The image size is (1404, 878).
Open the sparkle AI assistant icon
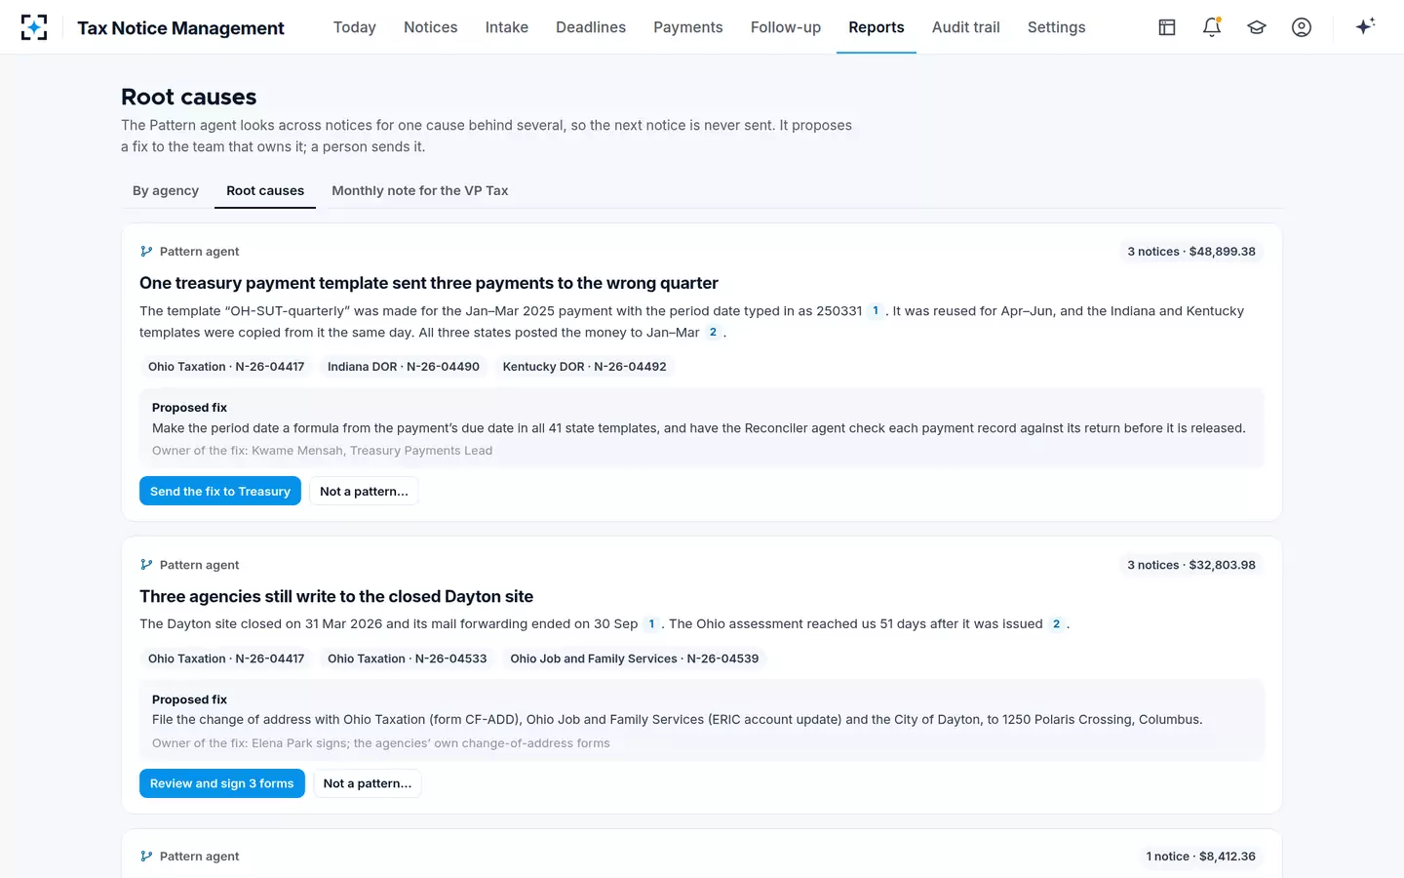pyautogui.click(x=1365, y=26)
